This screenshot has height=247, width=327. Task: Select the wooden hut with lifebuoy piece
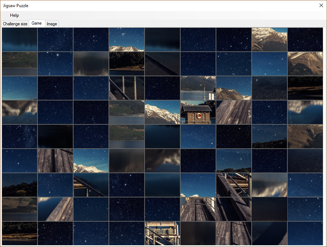(198, 112)
